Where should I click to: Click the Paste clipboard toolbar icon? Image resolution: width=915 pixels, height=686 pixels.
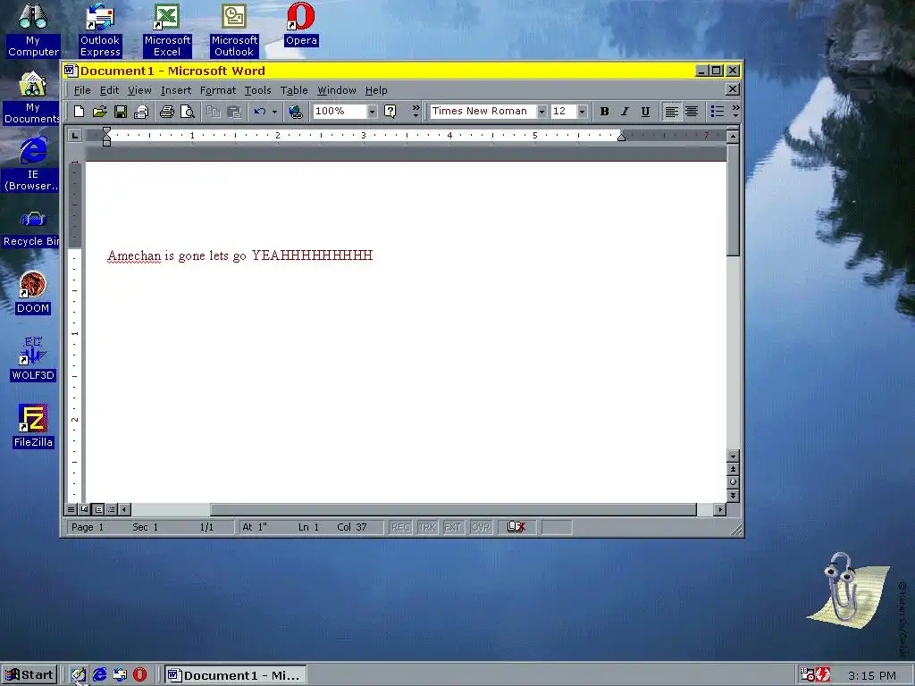(234, 112)
